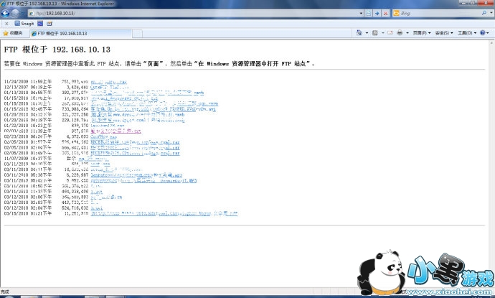Image resolution: width=495 pixels, height=298 pixels.
Task: Click the Bing search magnifier icon
Action: point(484,13)
